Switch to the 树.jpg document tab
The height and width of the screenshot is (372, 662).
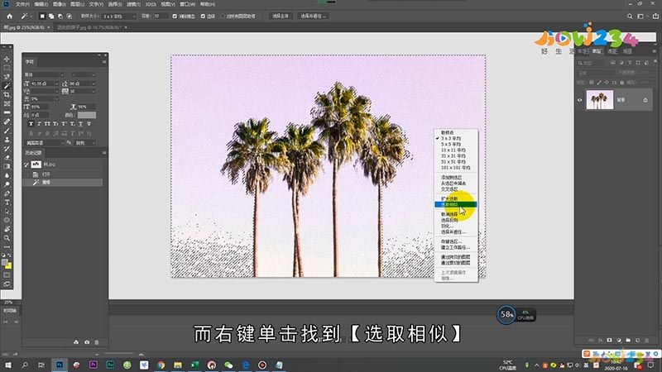pyautogui.click(x=26, y=27)
